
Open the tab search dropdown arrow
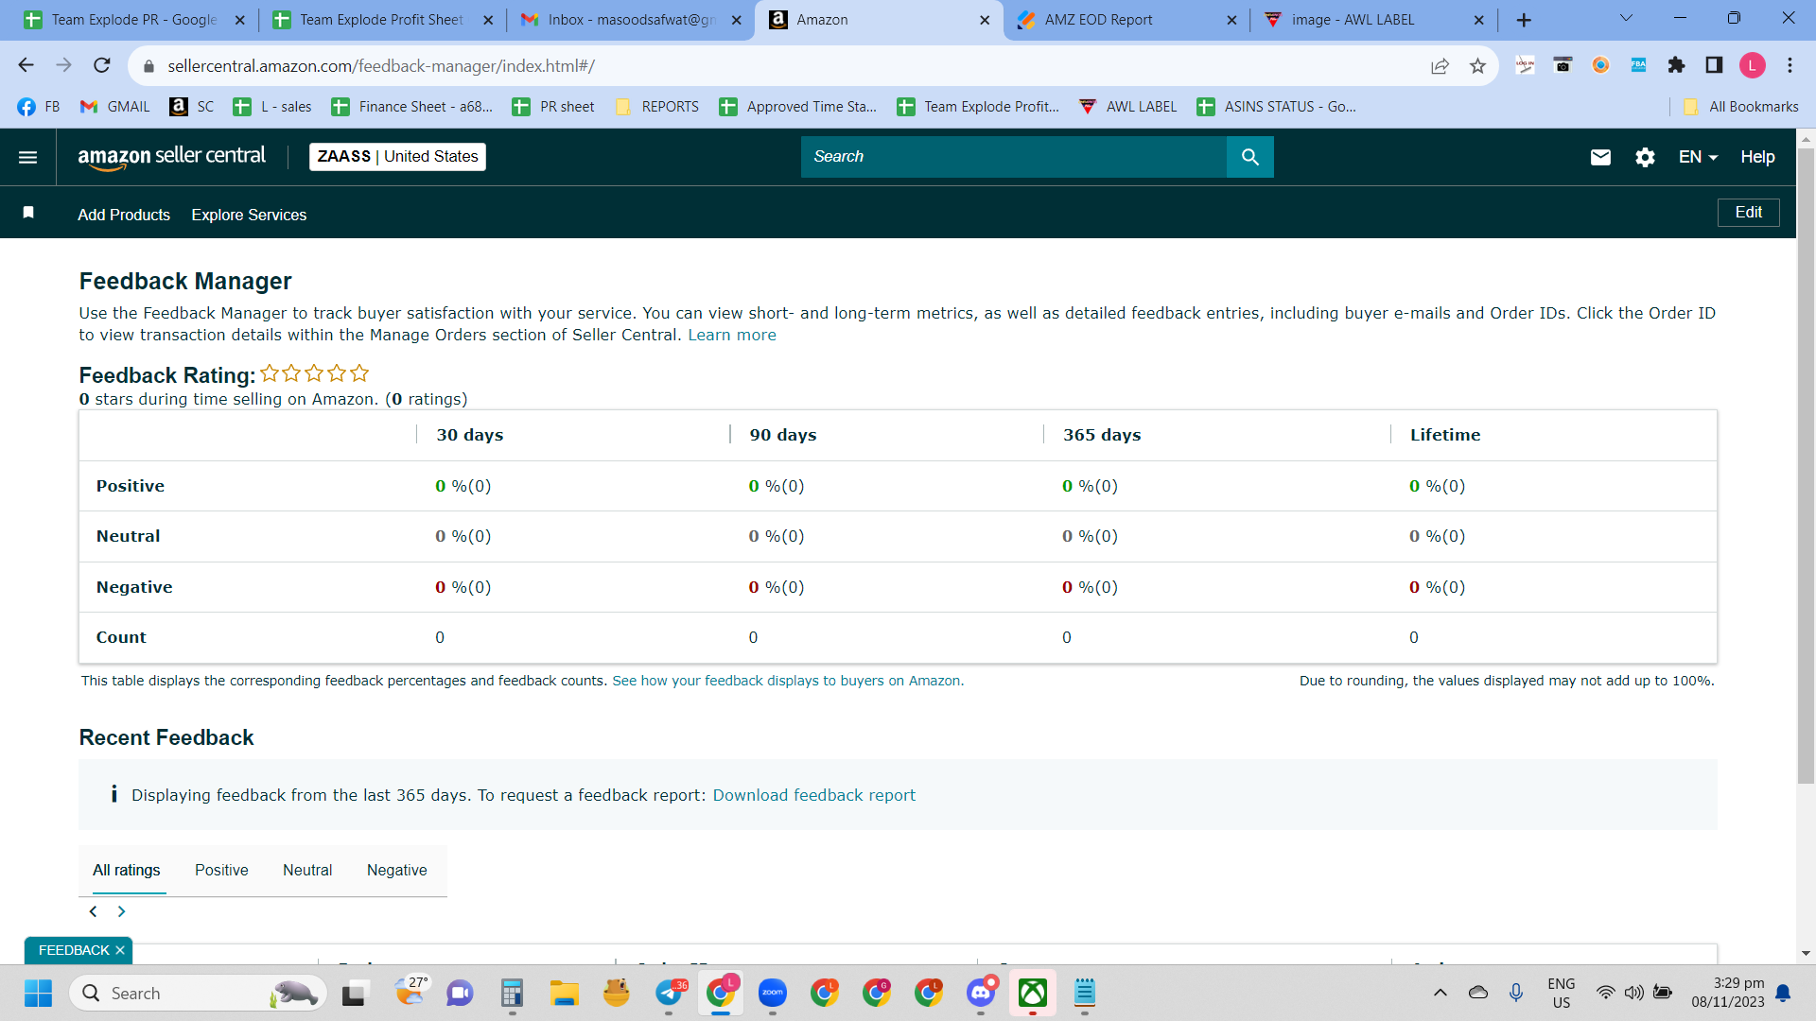click(1626, 19)
